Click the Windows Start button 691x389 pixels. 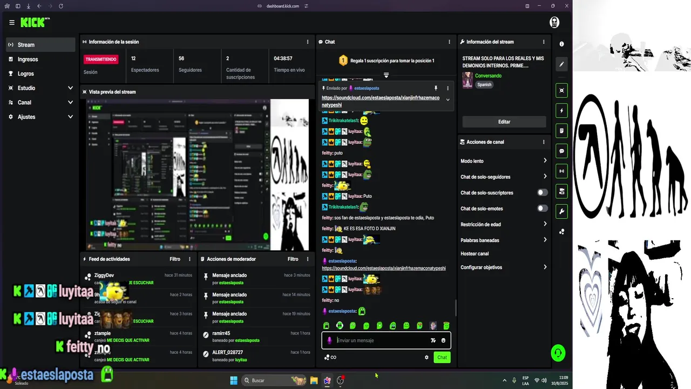point(234,380)
